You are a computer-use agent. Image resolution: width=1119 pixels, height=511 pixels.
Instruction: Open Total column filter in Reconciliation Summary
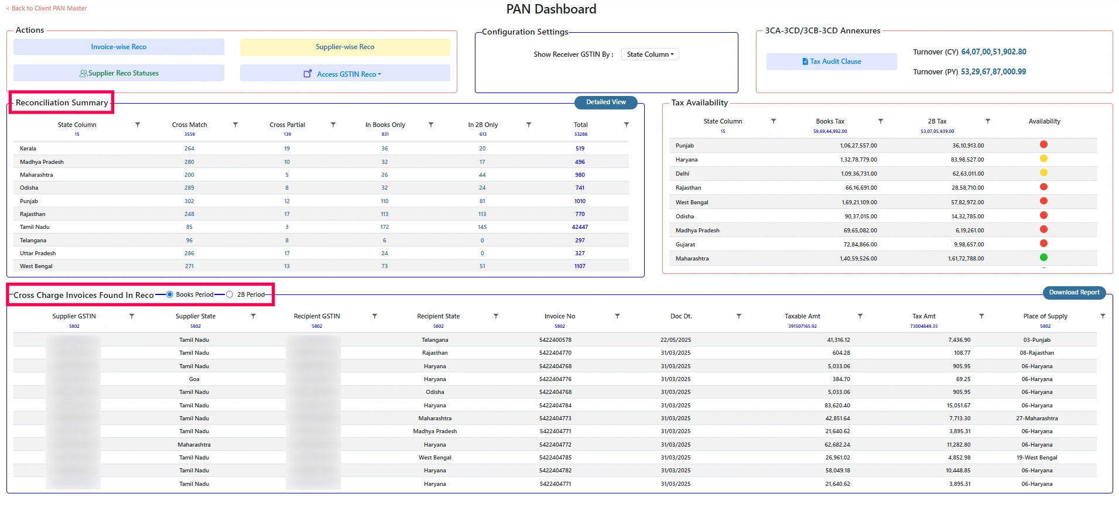[x=627, y=125]
